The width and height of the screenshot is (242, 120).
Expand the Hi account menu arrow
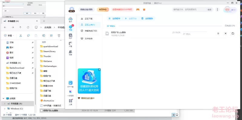coord(235,10)
